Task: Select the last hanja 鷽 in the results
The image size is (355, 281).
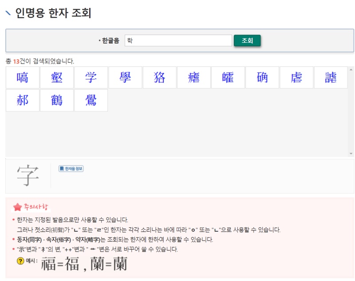Action: 91,100
